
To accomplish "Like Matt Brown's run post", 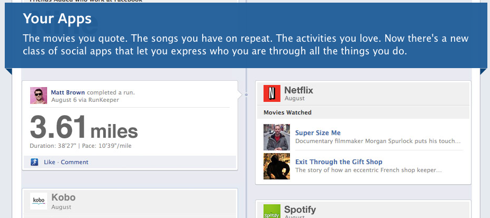I will click(x=49, y=162).
